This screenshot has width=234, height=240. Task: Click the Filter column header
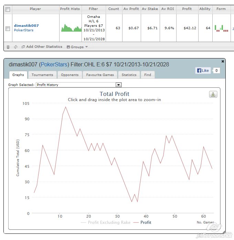(x=93, y=9)
